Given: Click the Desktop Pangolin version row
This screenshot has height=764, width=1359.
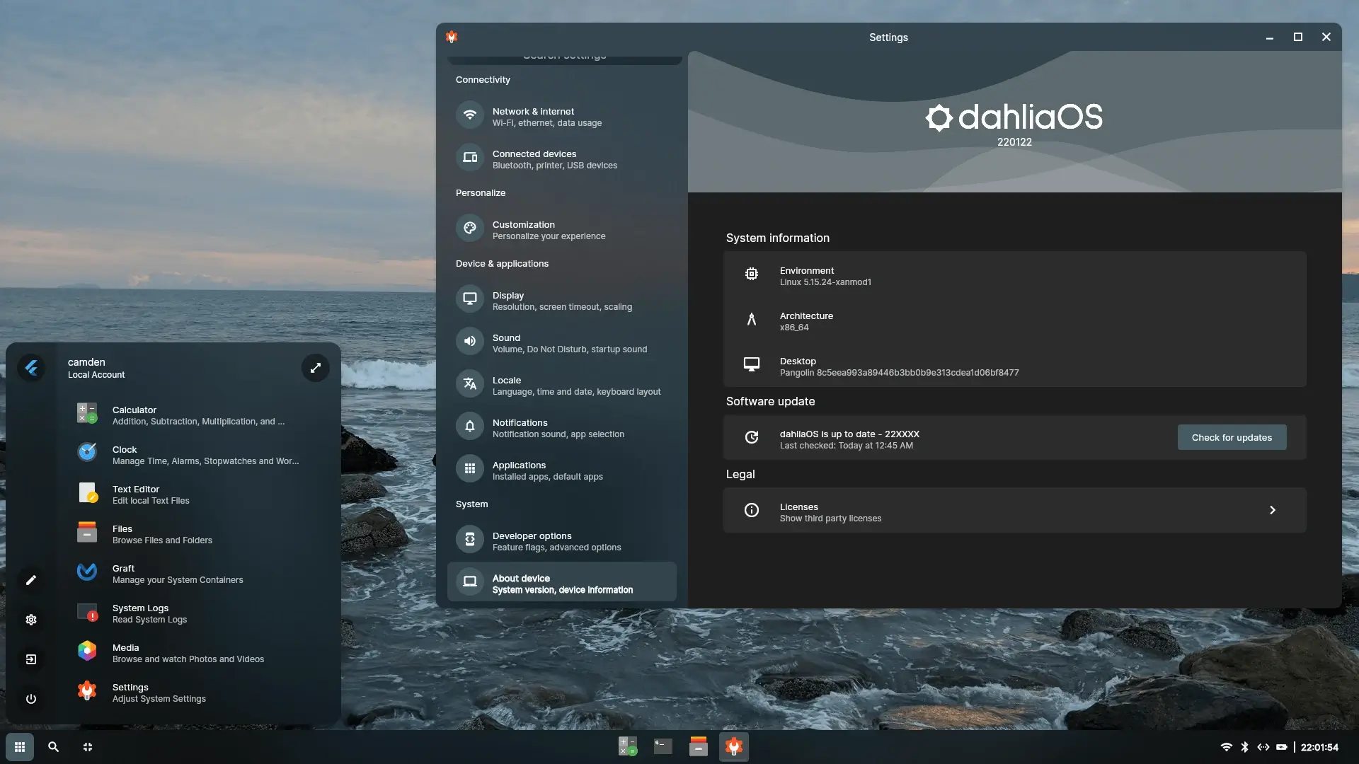Looking at the screenshot, I should [1015, 364].
